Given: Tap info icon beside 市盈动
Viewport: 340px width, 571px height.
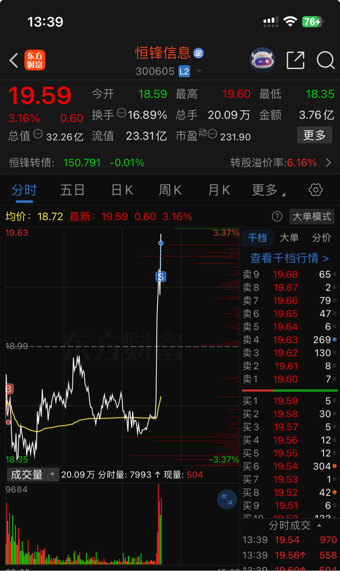Looking at the screenshot, I should click(x=212, y=133).
